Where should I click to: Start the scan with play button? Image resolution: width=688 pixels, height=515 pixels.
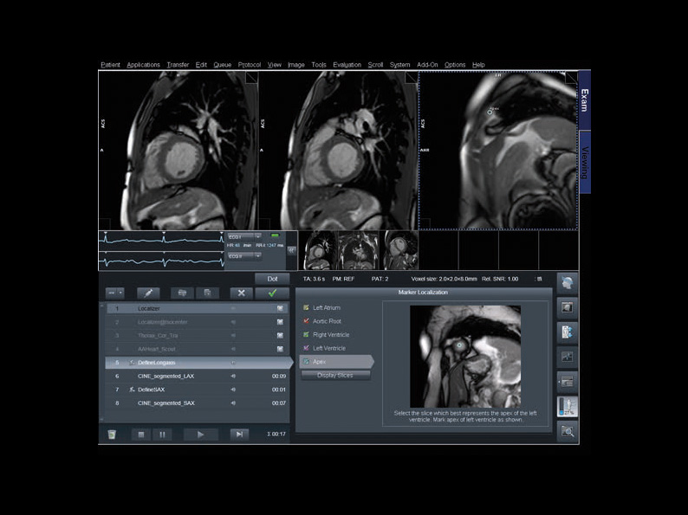(x=201, y=435)
